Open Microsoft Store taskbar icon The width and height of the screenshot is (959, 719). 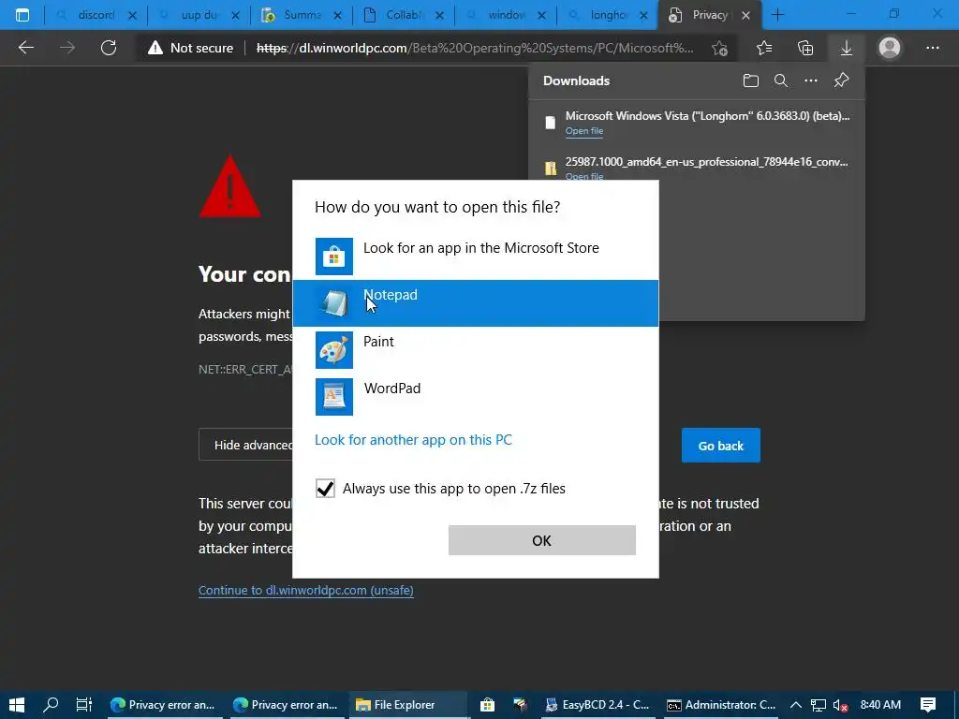487,705
